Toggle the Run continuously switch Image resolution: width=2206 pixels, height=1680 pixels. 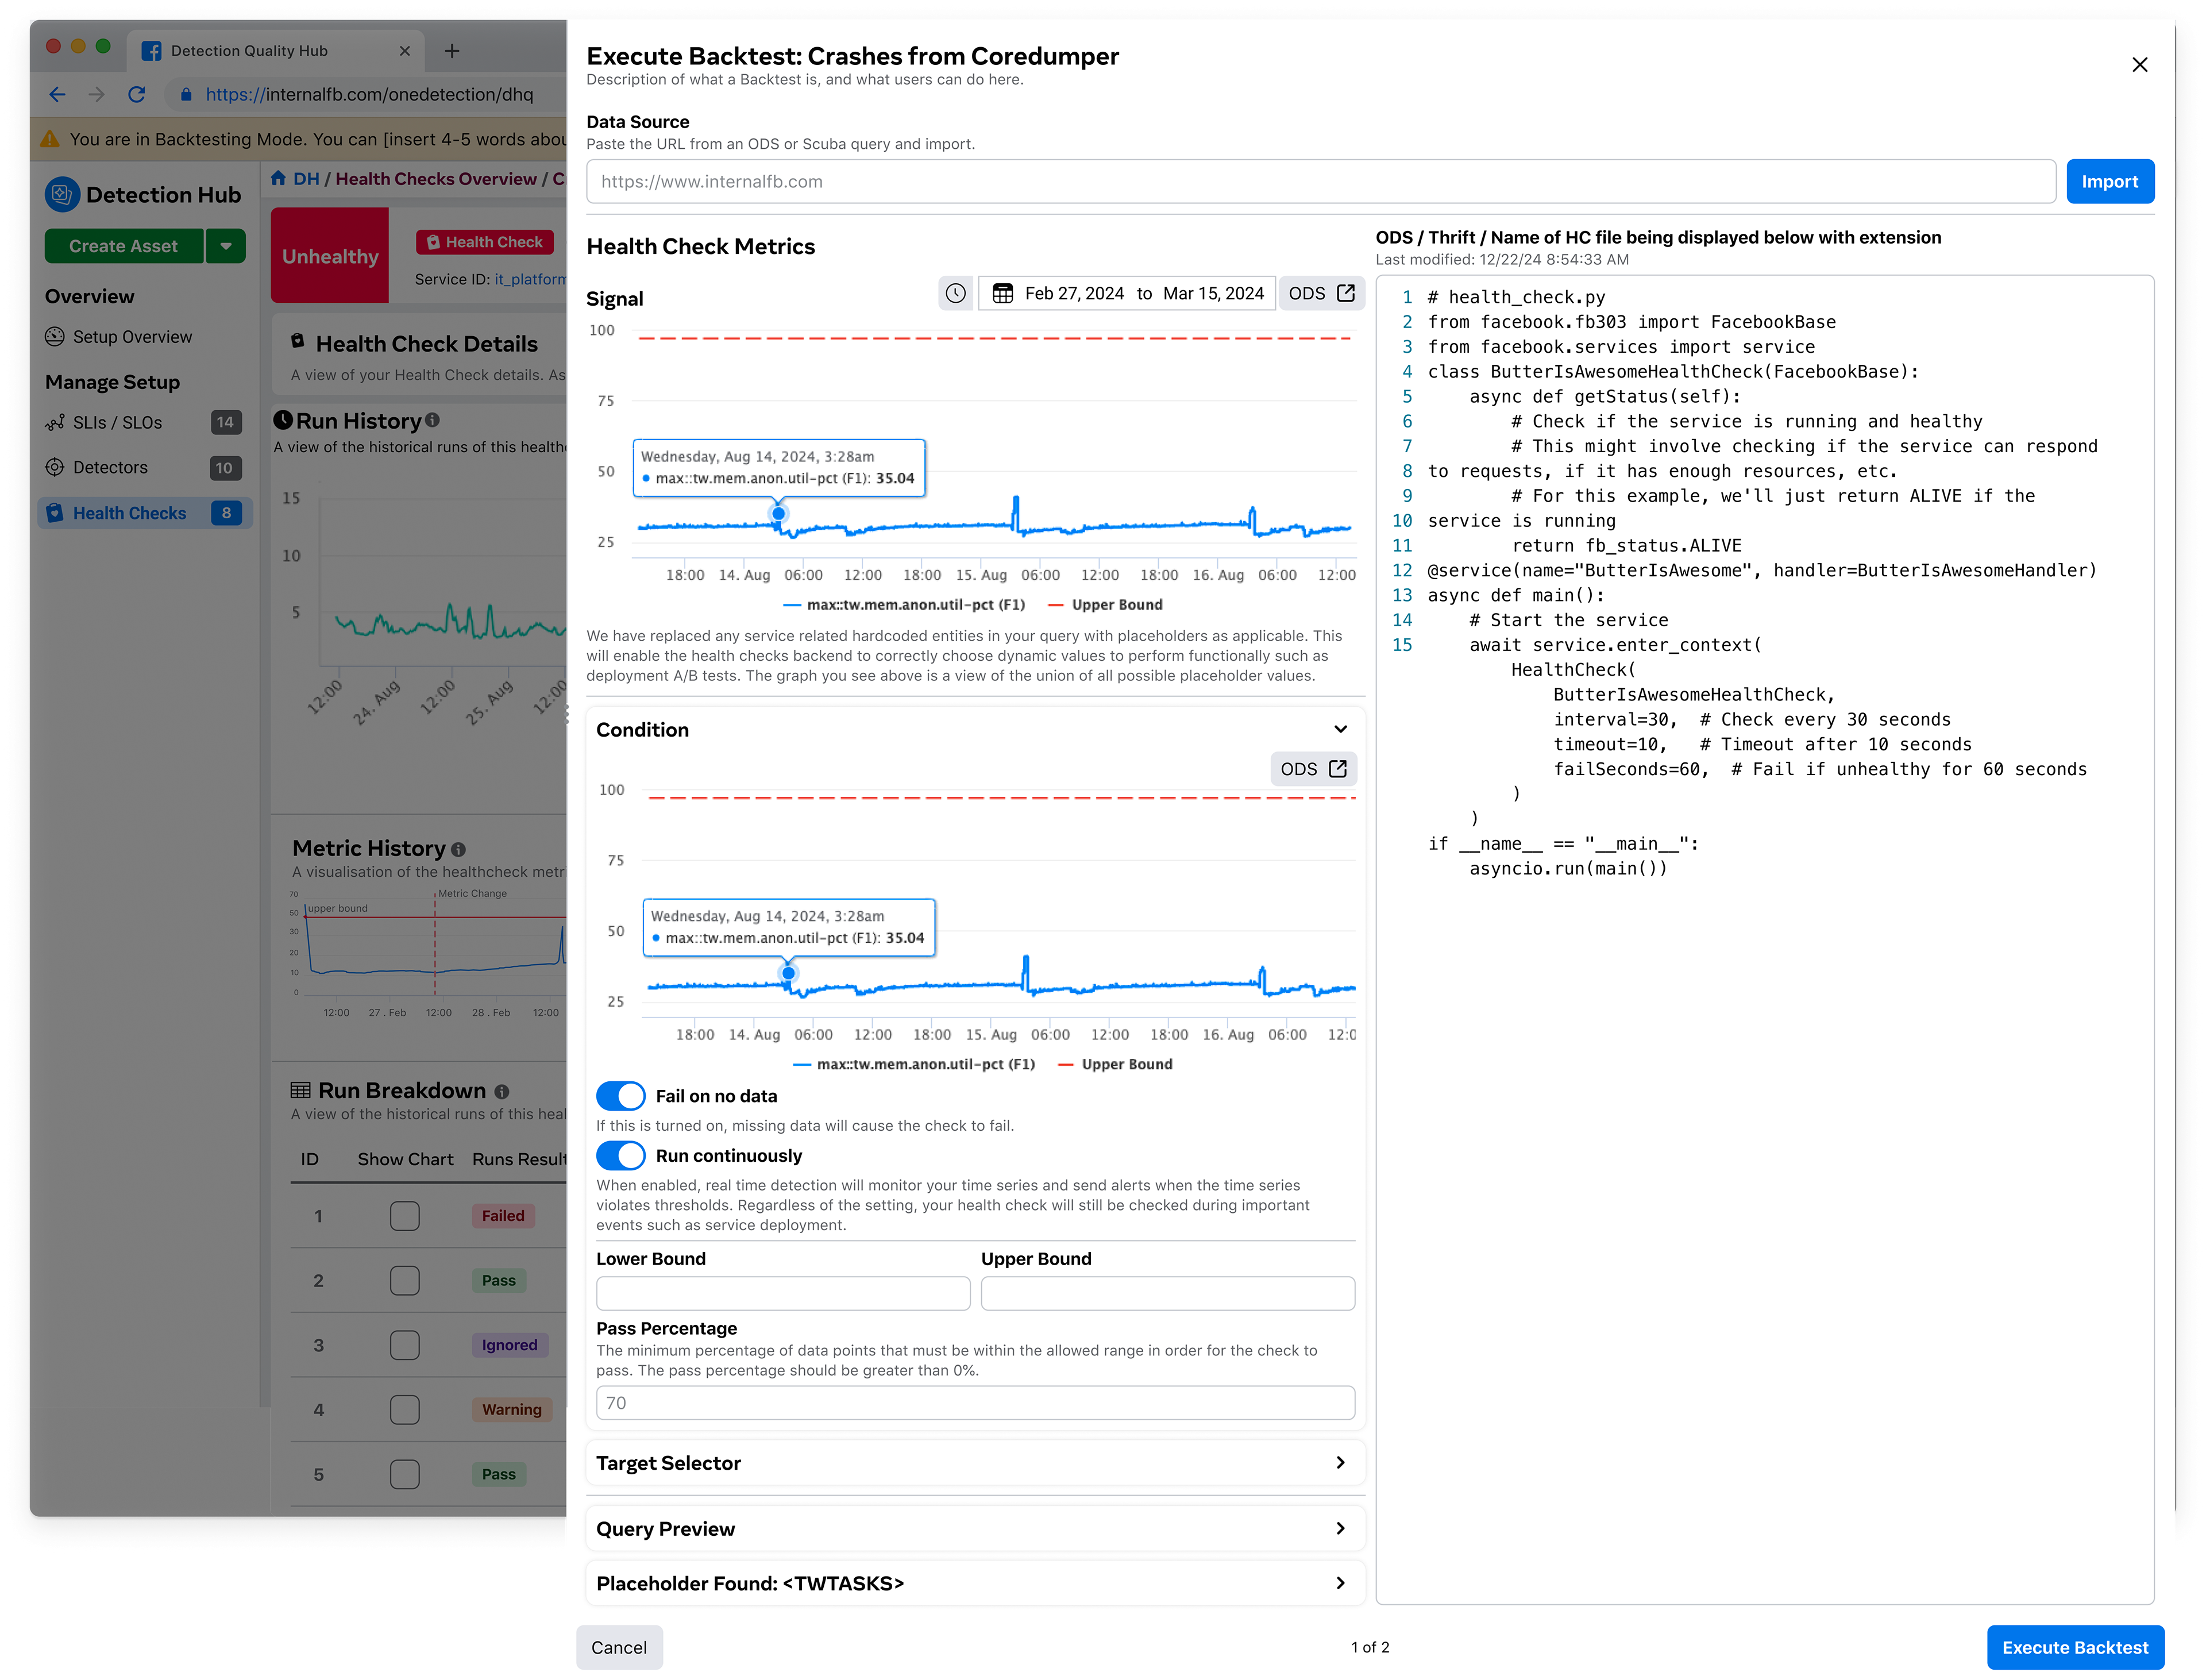click(x=621, y=1155)
